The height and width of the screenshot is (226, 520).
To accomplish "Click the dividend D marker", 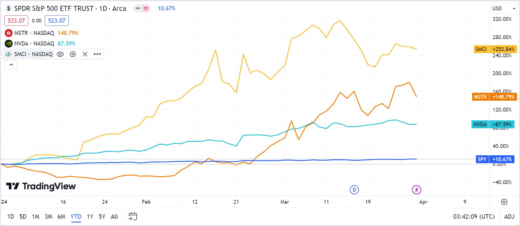I will 354,190.
